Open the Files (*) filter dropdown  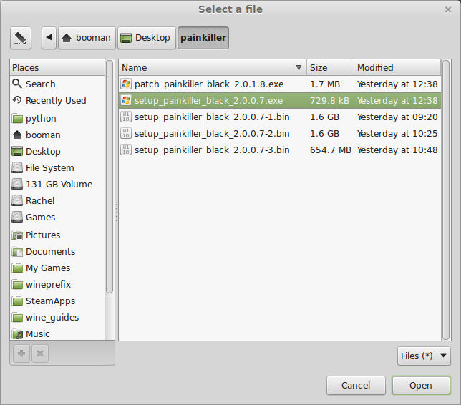pos(424,356)
